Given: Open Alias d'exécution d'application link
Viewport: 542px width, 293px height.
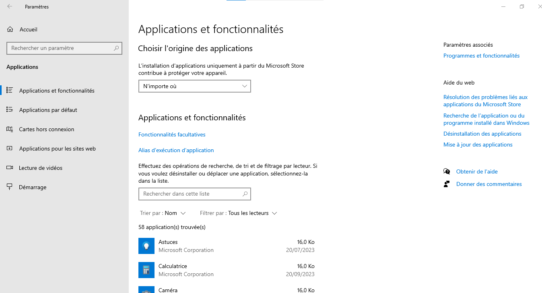Looking at the screenshot, I should point(176,150).
